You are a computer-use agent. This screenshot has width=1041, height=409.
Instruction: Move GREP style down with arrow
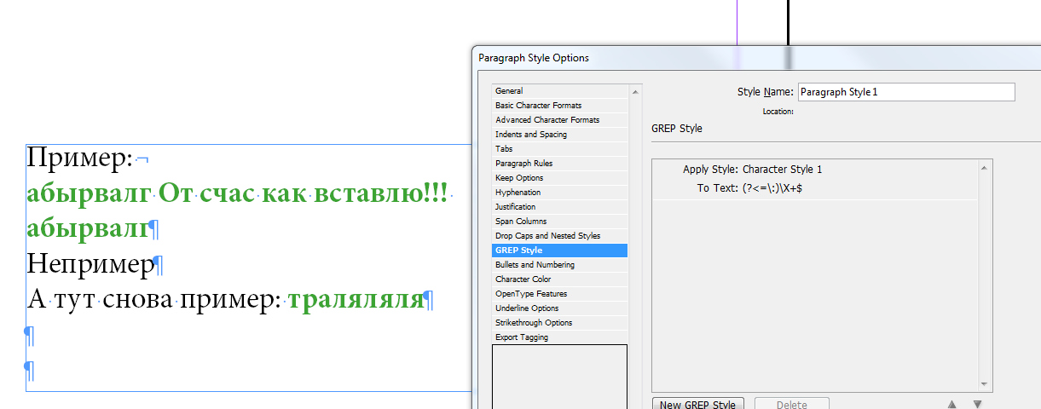[x=978, y=405]
